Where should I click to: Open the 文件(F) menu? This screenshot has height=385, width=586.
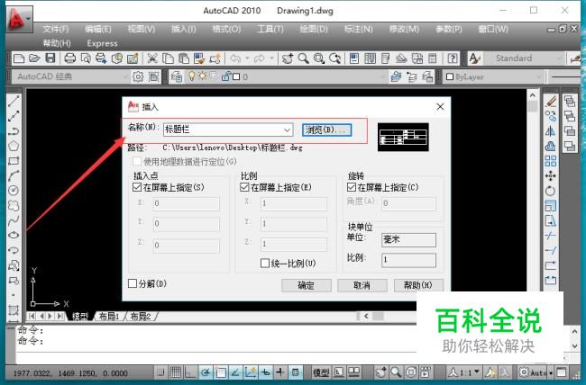(x=56, y=29)
